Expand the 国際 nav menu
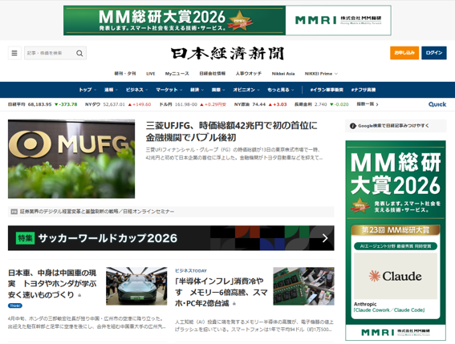Image resolution: width=455 pixels, height=344 pixels. 218,90
